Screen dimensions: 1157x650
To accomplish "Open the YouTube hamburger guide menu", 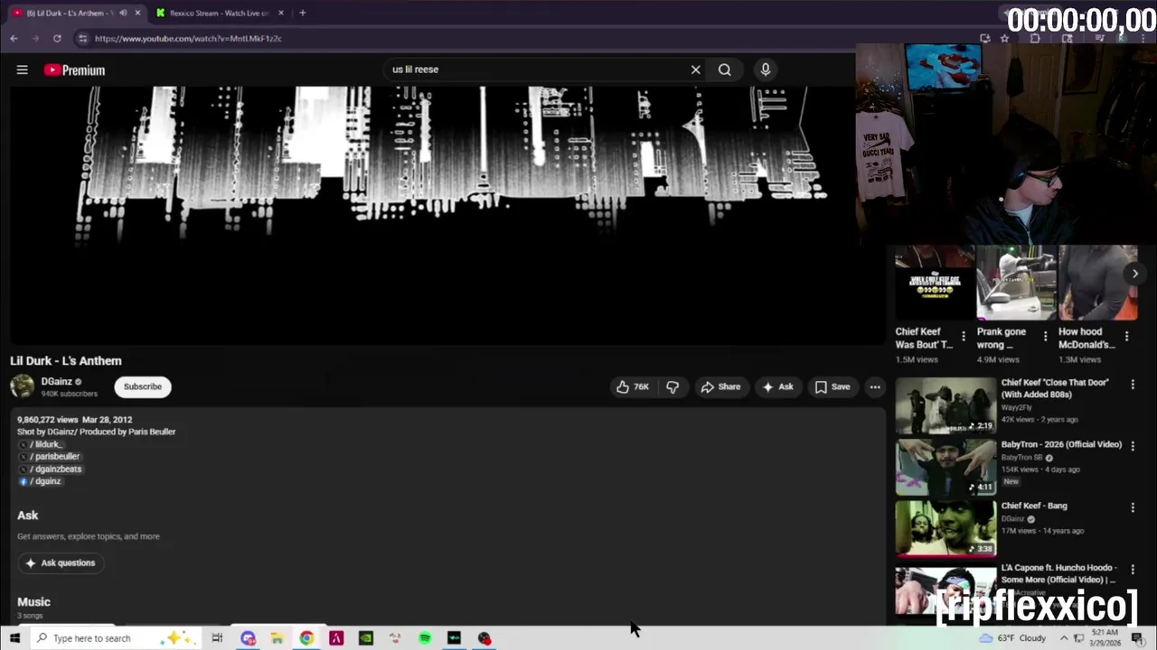I will [22, 70].
